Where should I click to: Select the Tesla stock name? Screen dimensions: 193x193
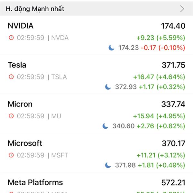[x=17, y=65]
